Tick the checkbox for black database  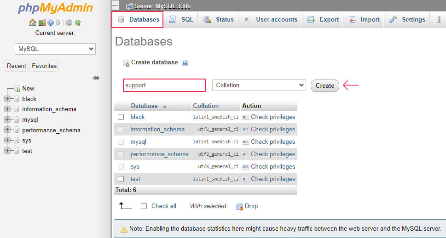point(121,117)
